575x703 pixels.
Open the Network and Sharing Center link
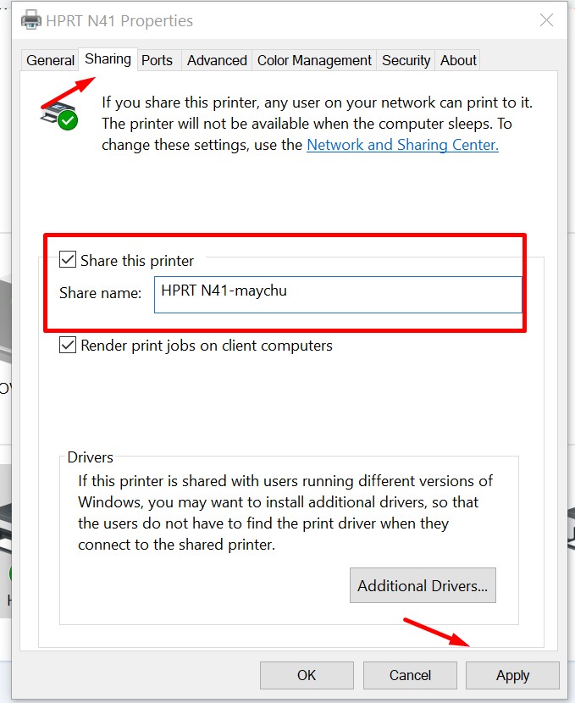[402, 145]
